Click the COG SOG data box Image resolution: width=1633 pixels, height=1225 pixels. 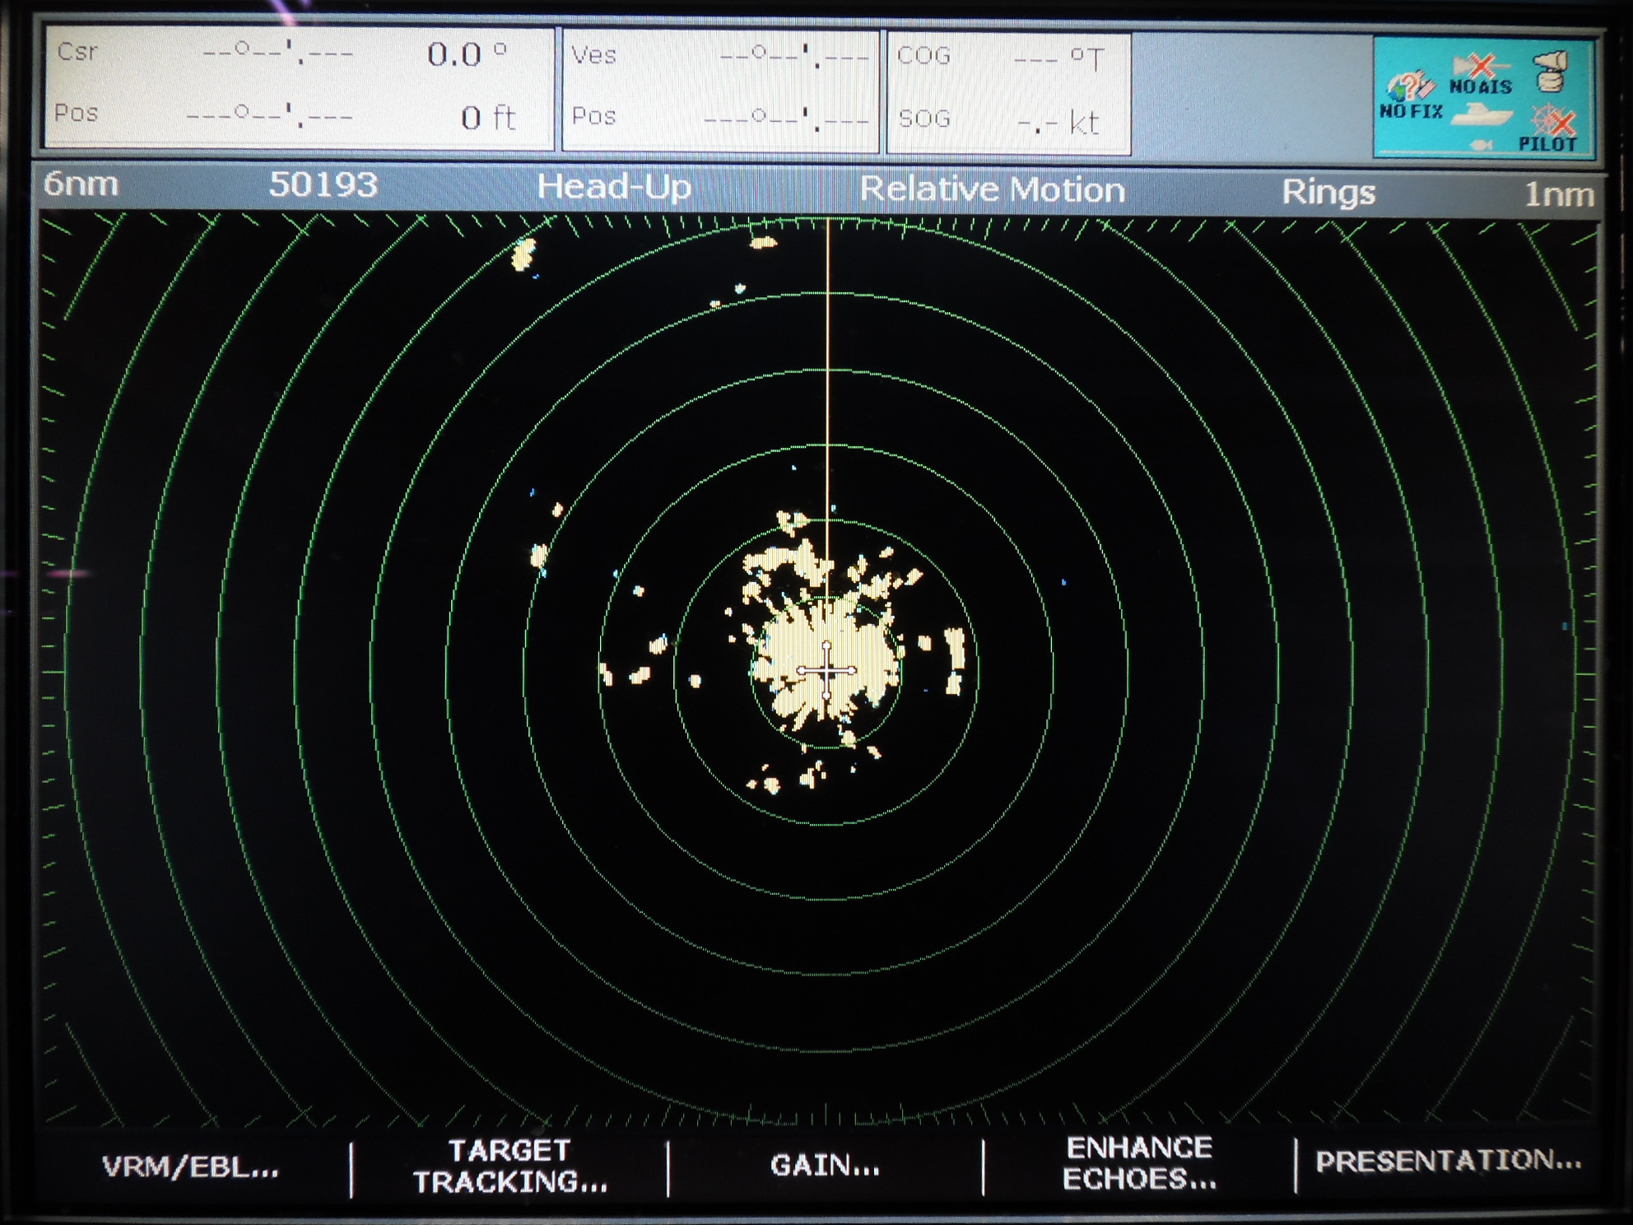1008,92
